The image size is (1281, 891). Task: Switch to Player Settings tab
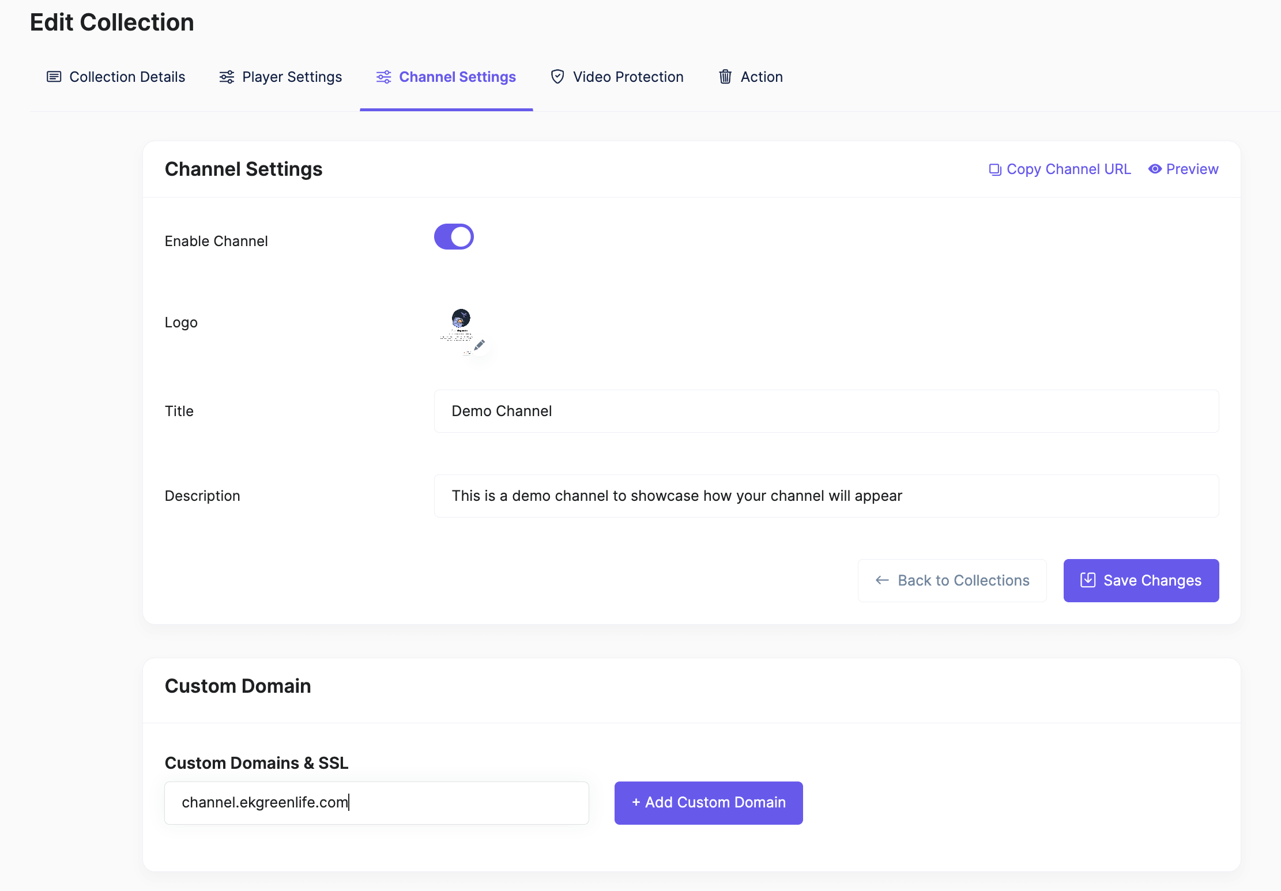click(x=292, y=77)
